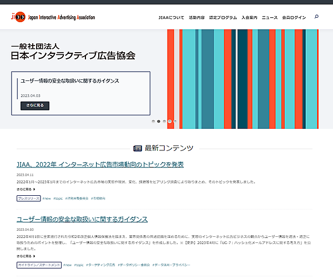Click the ガイドライン／ステートメント category tag
This screenshot has width=333, height=279.
click(x=39, y=266)
